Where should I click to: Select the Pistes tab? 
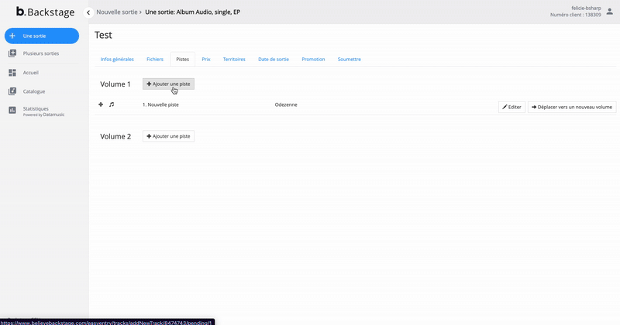point(183,60)
